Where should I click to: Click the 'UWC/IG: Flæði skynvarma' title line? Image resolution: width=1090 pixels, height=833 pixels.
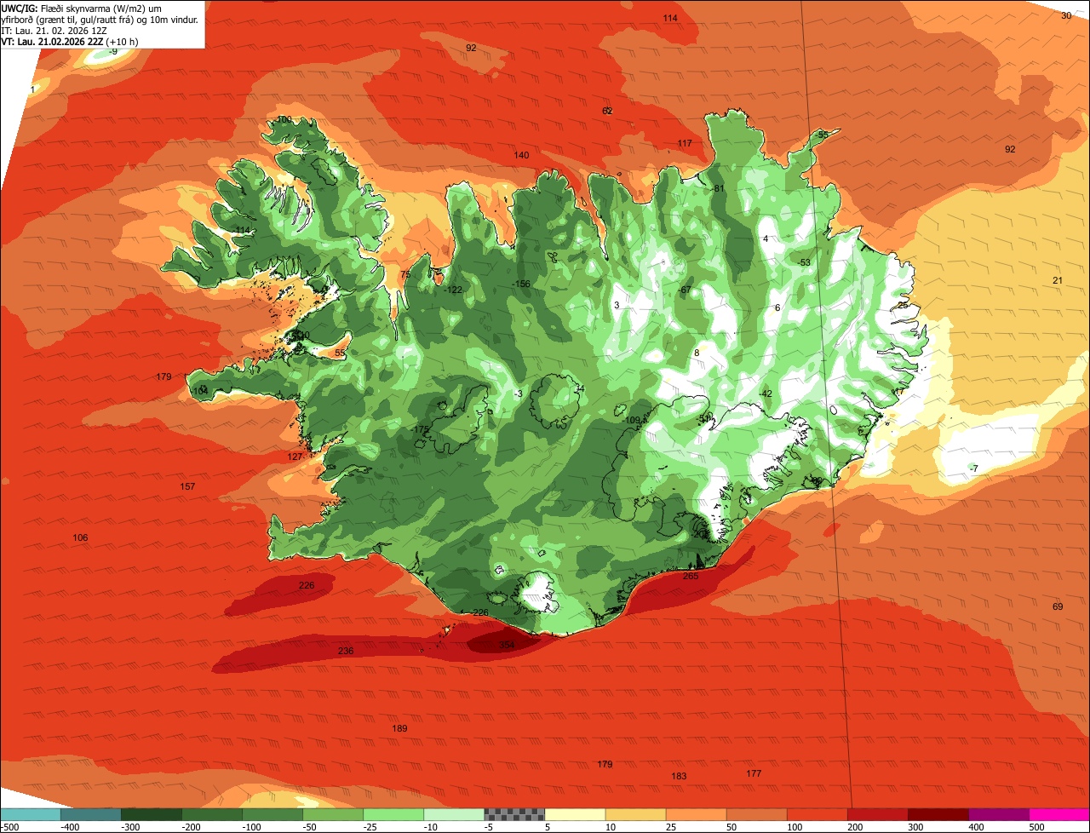(81, 8)
